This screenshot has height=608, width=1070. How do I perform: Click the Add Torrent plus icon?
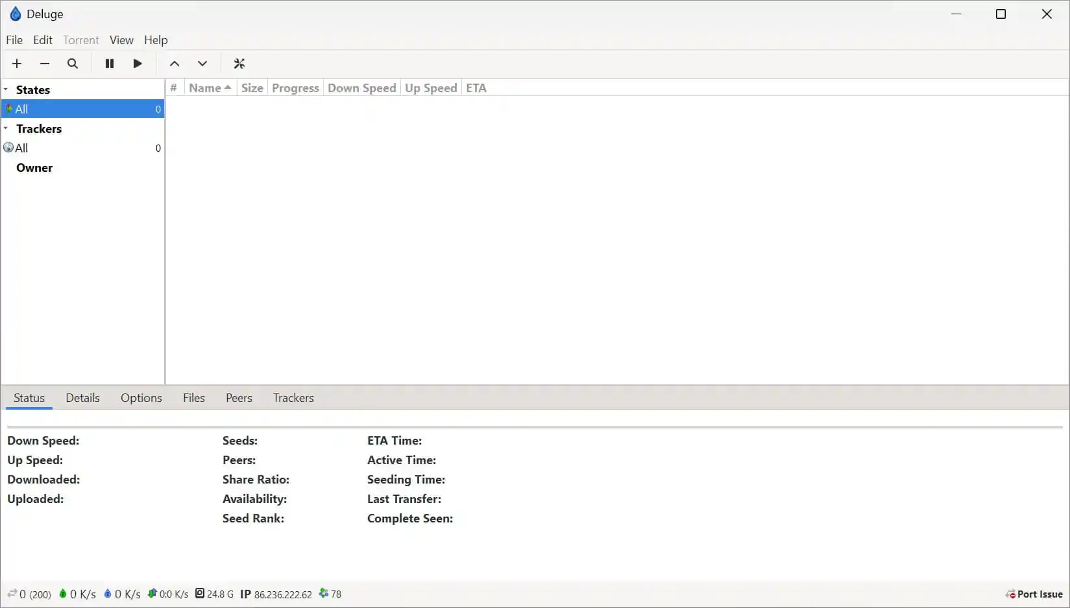[x=17, y=64]
